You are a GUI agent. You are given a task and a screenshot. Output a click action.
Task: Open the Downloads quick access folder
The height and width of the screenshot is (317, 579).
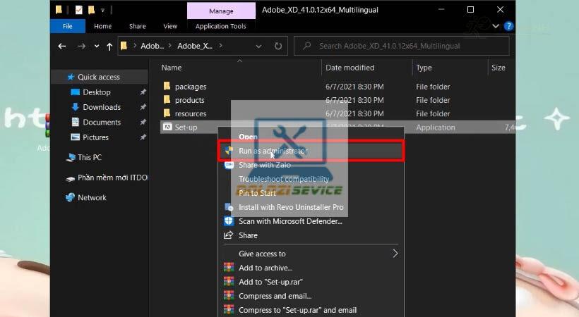point(102,107)
